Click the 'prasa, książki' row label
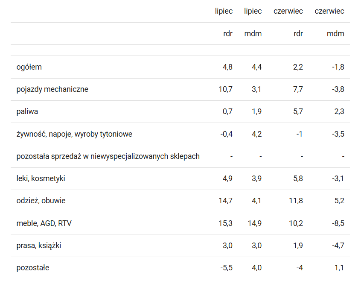The image size is (361, 281). pyautogui.click(x=39, y=246)
